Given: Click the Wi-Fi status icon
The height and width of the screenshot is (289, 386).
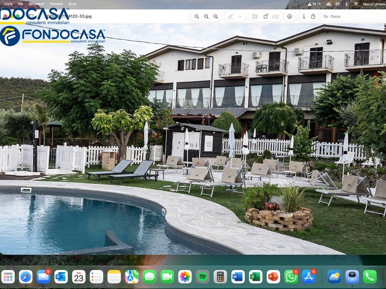Looking at the screenshot, I should pyautogui.click(x=356, y=3).
